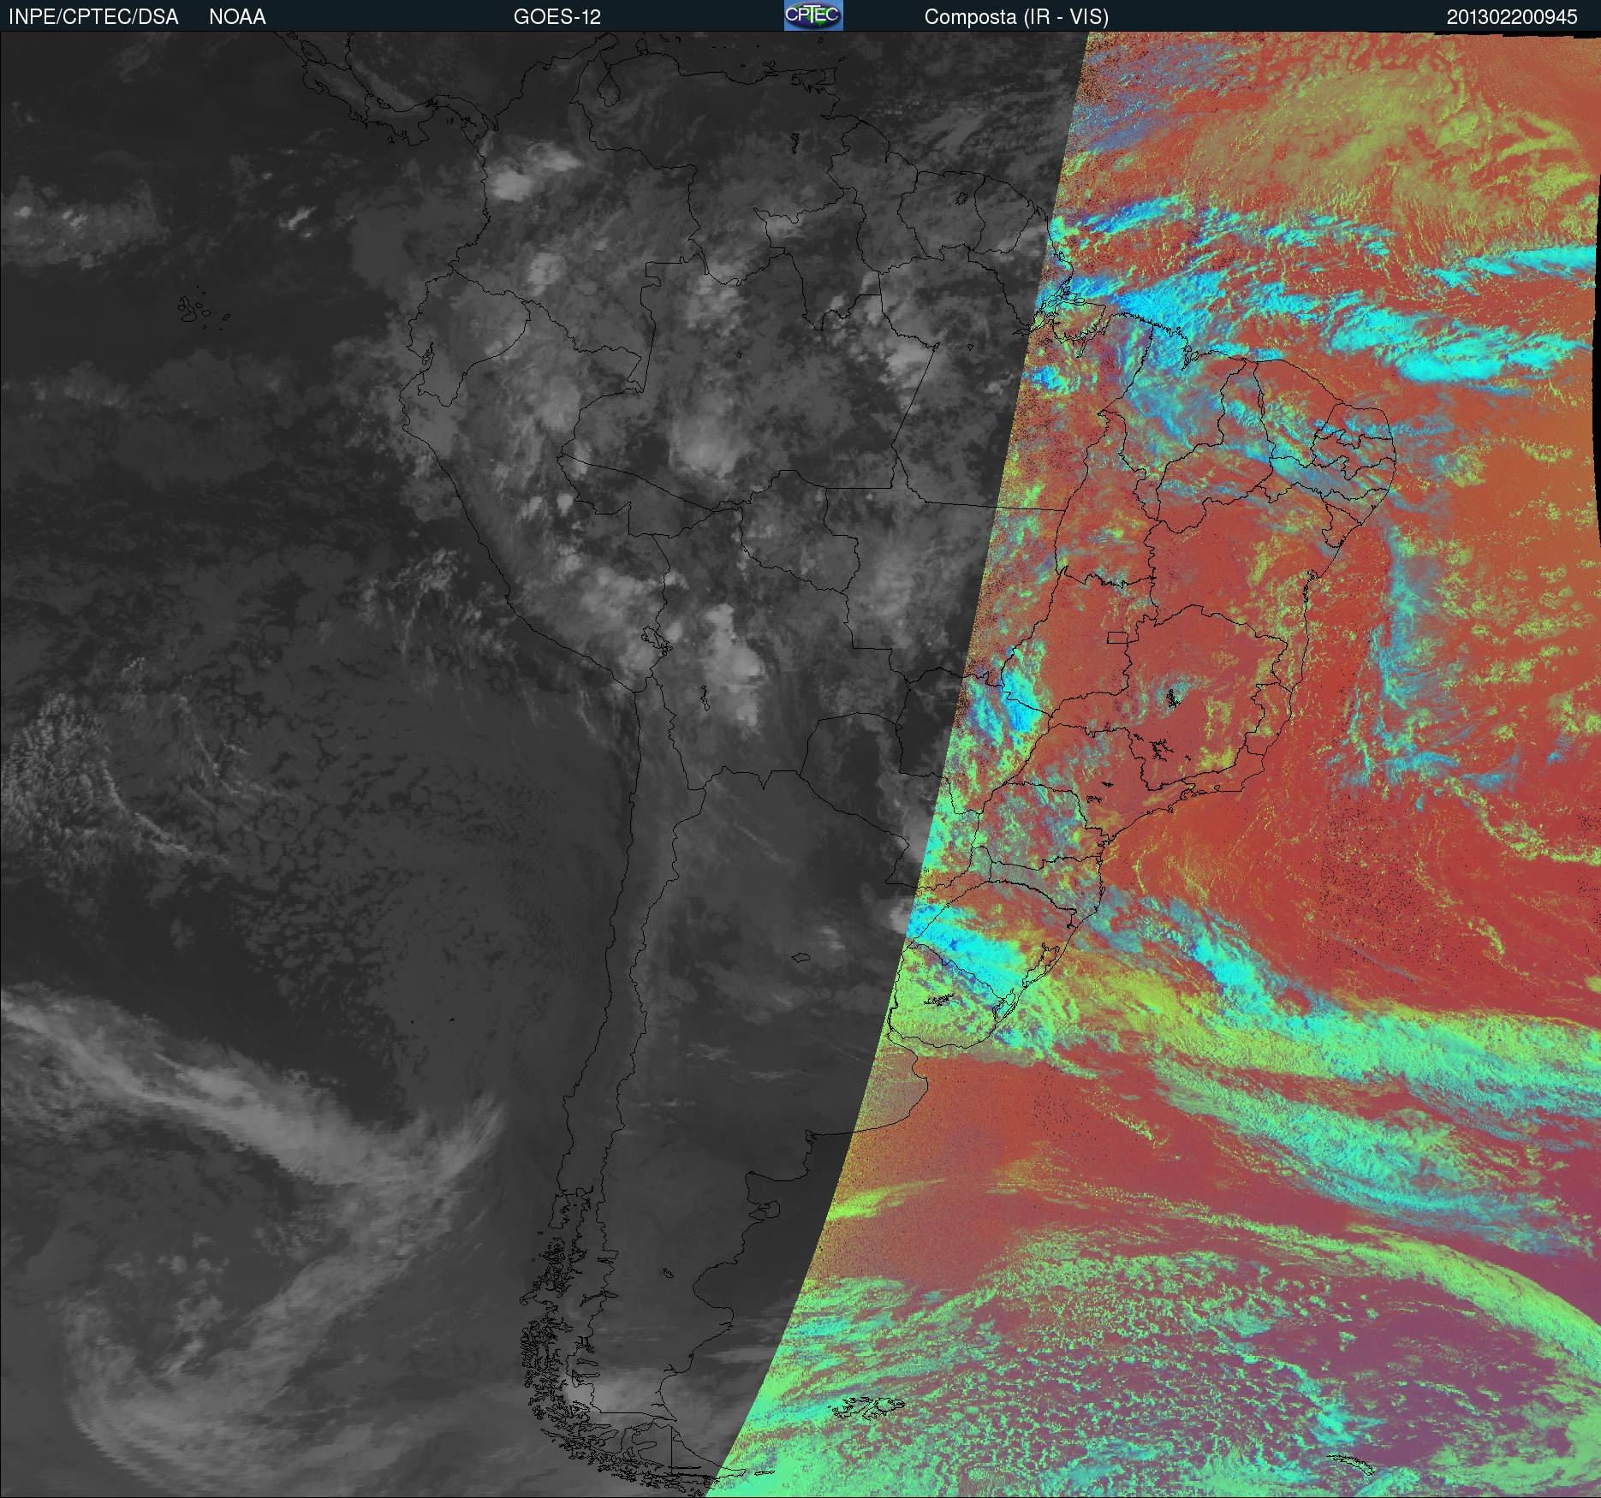Select the NOAA label in the header
This screenshot has width=1601, height=1498.
coord(237,17)
